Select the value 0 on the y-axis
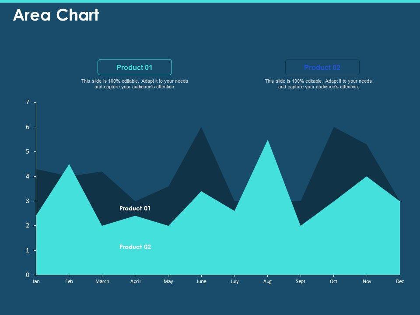Screen dimensions: 420x315 click(28, 275)
